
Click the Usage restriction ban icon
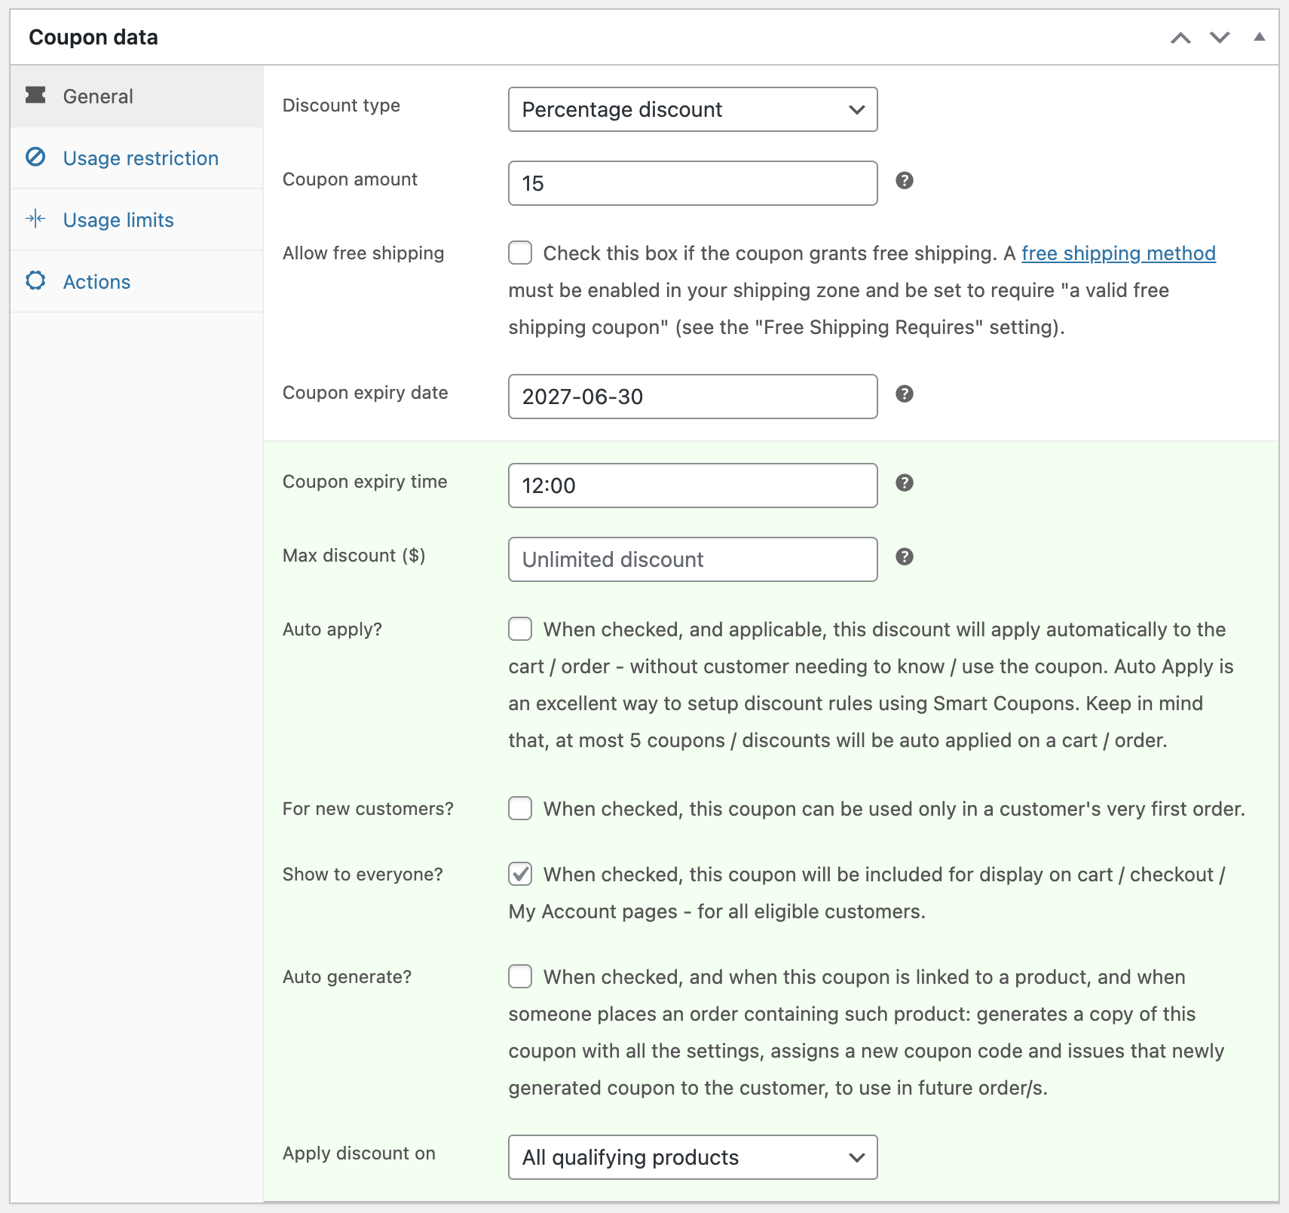click(x=35, y=157)
